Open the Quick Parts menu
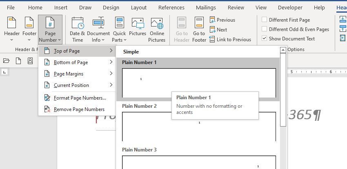347x169 pixels. click(119, 29)
